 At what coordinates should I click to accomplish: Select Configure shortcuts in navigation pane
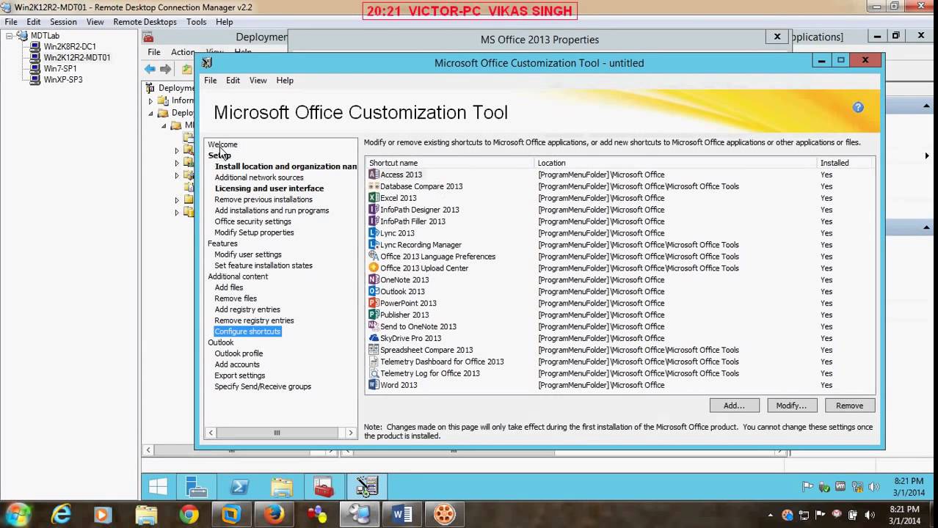[247, 331]
